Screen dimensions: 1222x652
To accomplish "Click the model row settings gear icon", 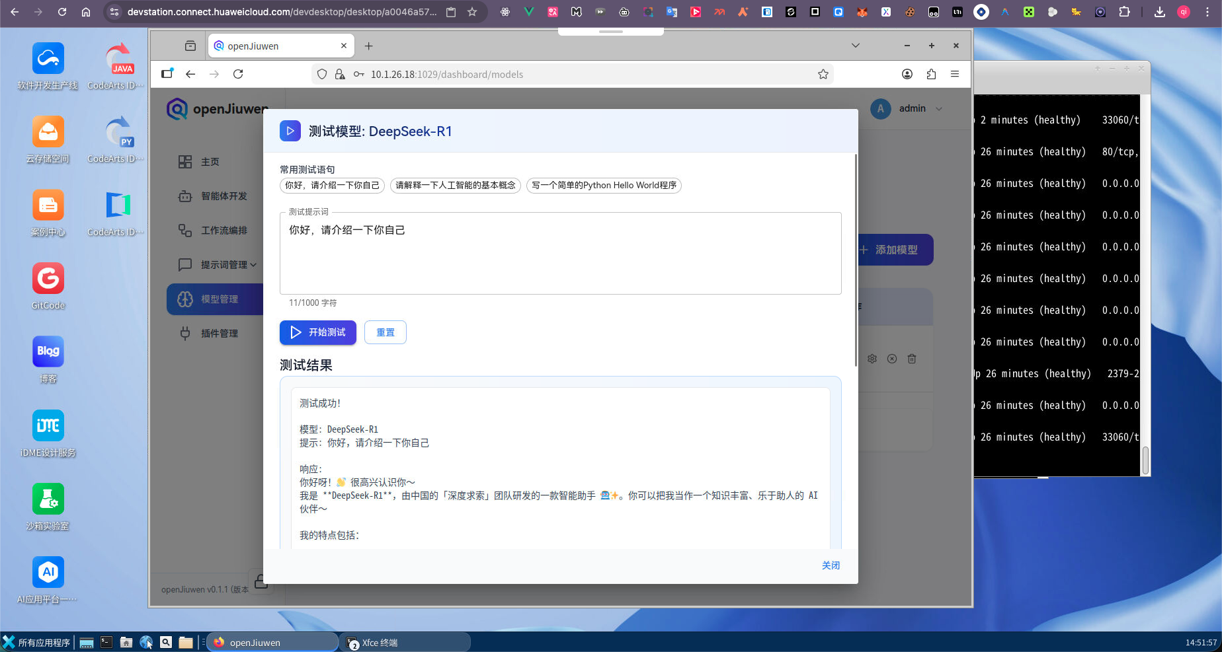I will [872, 359].
